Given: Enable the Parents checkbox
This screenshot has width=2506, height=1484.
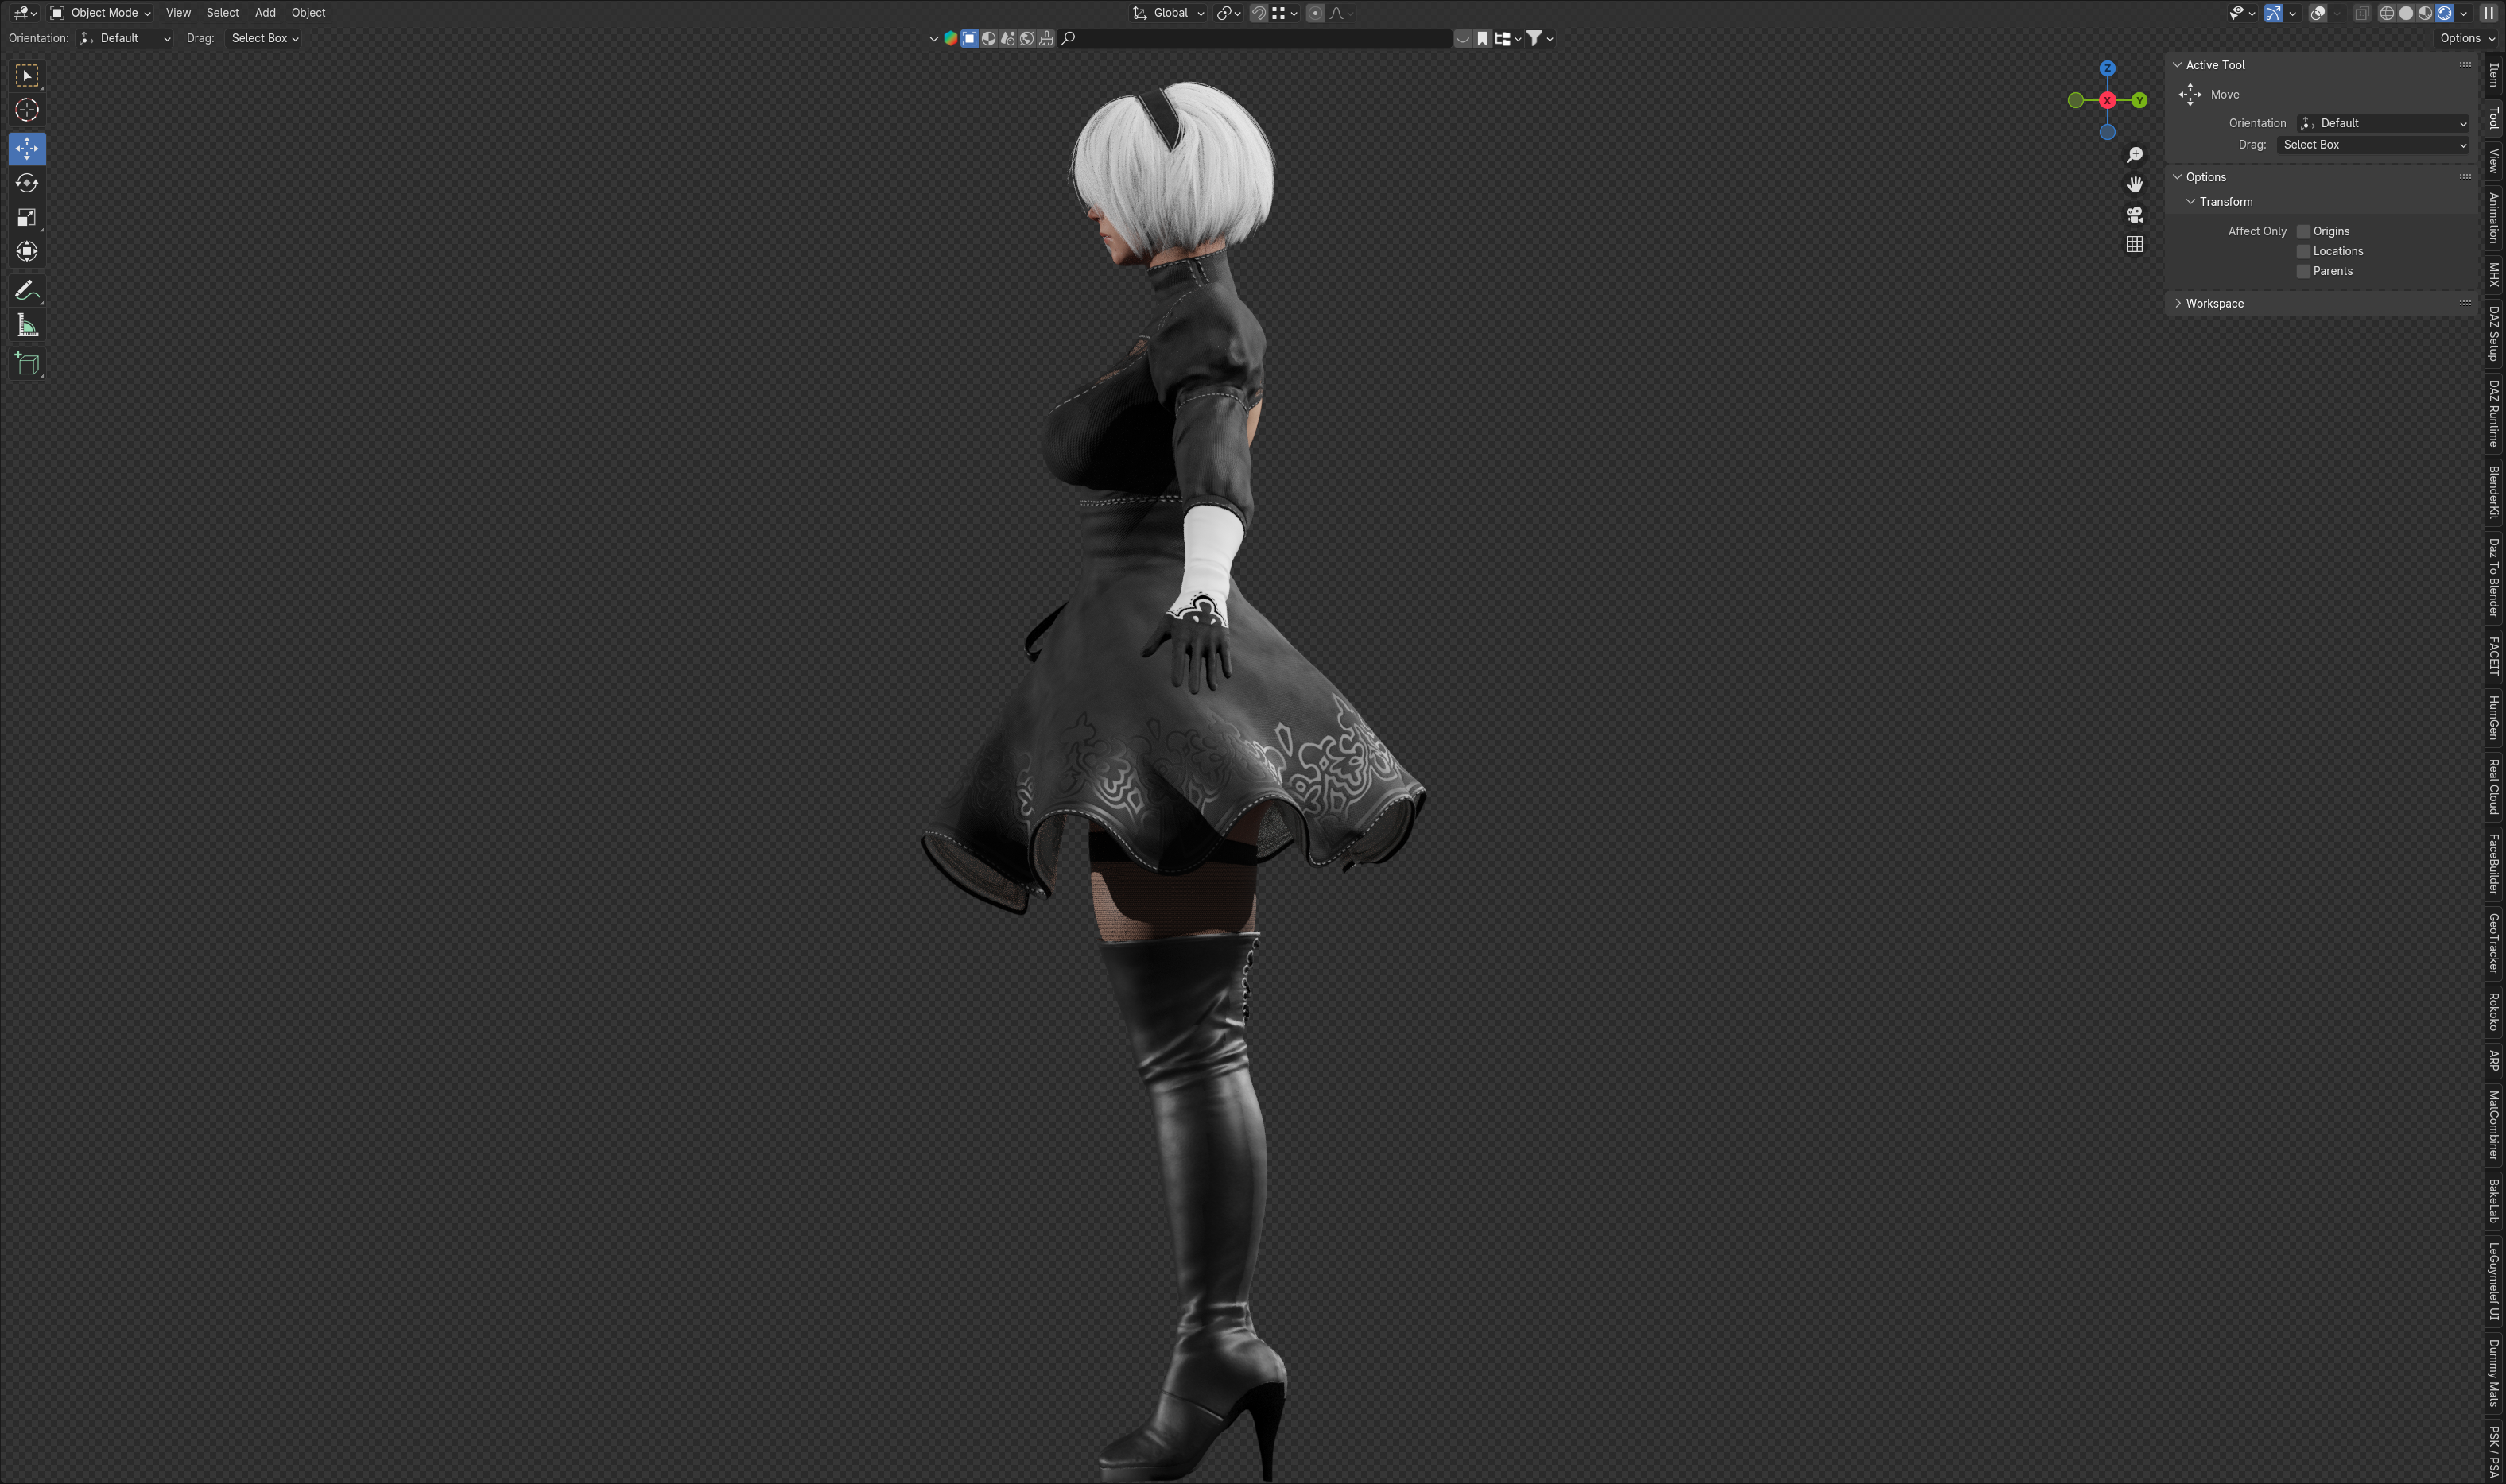Looking at the screenshot, I should point(2303,271).
